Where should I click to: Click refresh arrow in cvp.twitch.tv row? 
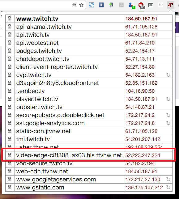pos(168,75)
